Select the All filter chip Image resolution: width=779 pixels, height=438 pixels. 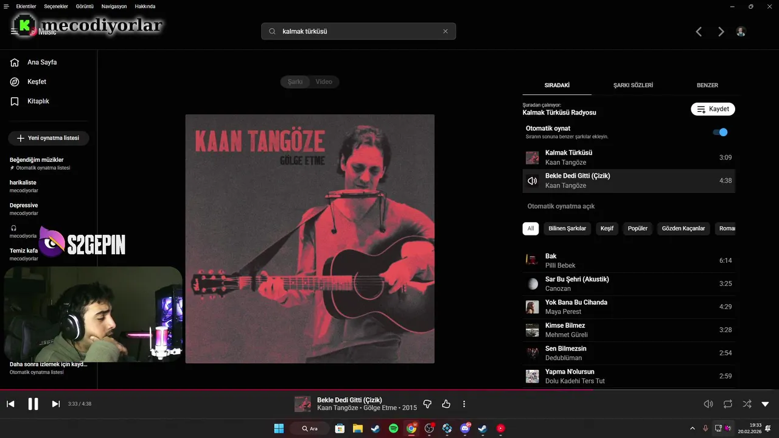[x=531, y=229]
